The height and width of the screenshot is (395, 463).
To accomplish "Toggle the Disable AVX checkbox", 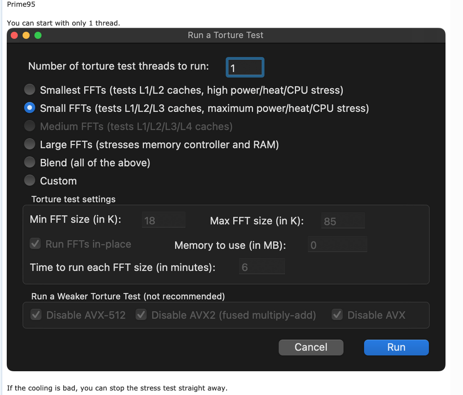I will coord(337,315).
